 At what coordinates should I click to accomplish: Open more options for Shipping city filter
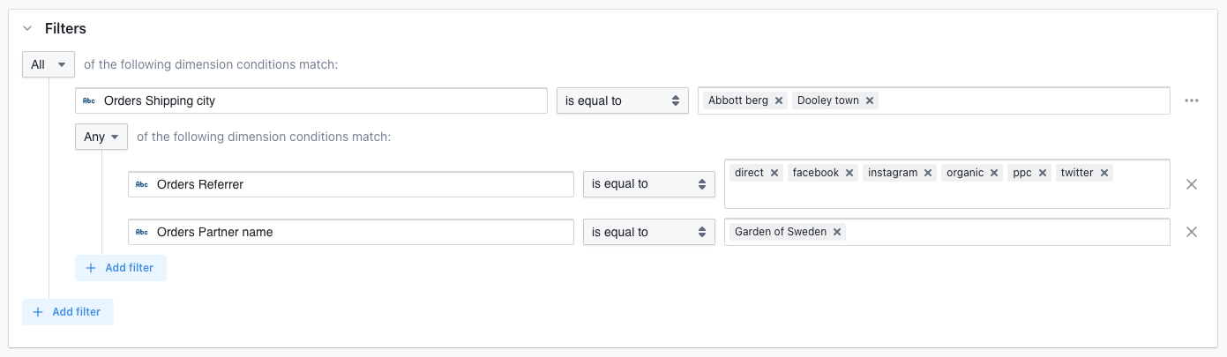(x=1192, y=100)
